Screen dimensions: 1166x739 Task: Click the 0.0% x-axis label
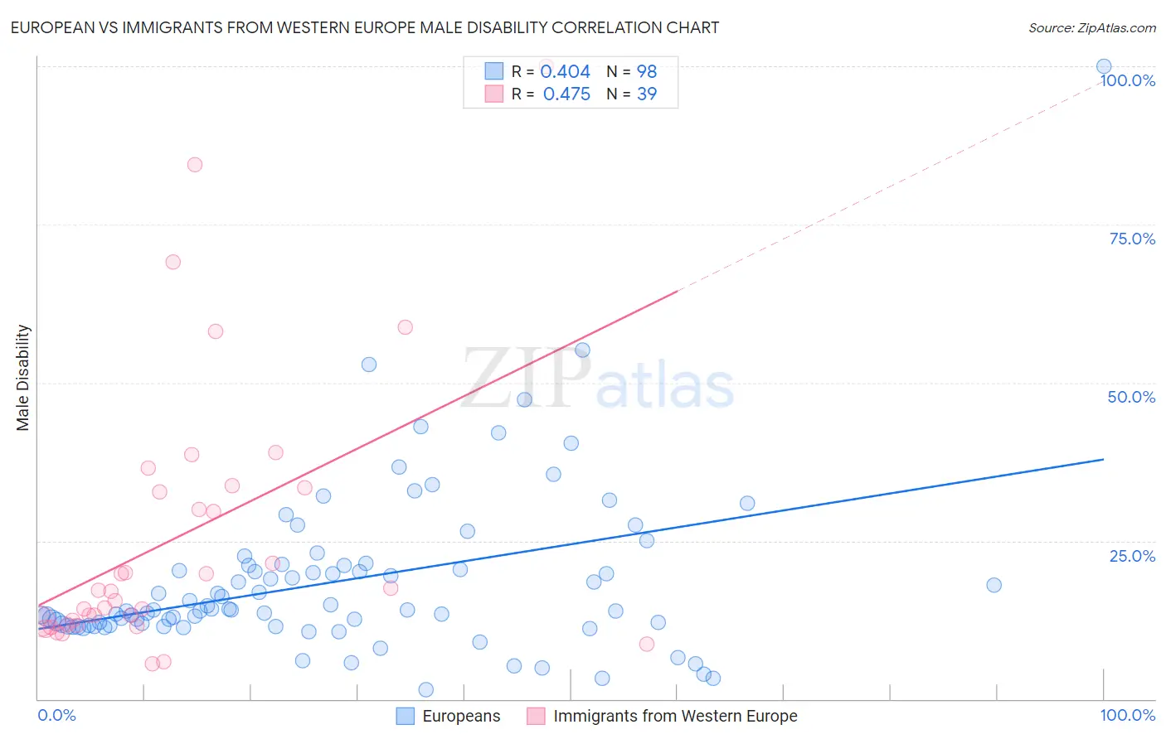pyautogui.click(x=56, y=715)
